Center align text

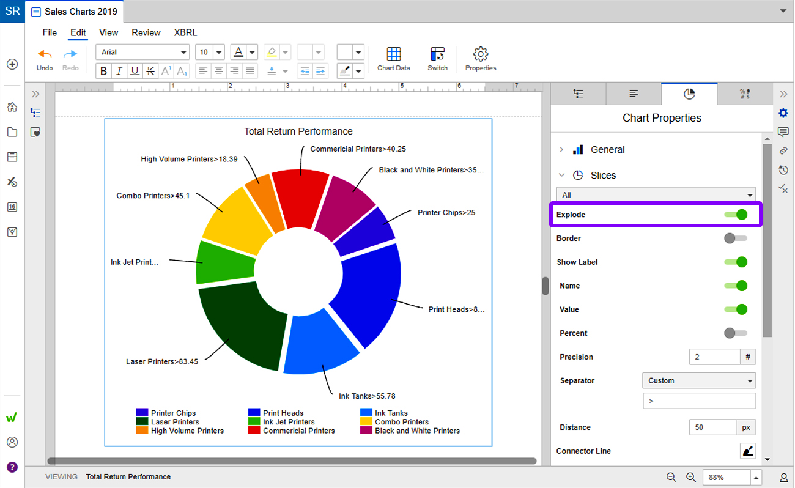tap(218, 71)
